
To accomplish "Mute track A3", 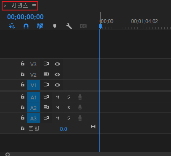I will (x=57, y=118).
